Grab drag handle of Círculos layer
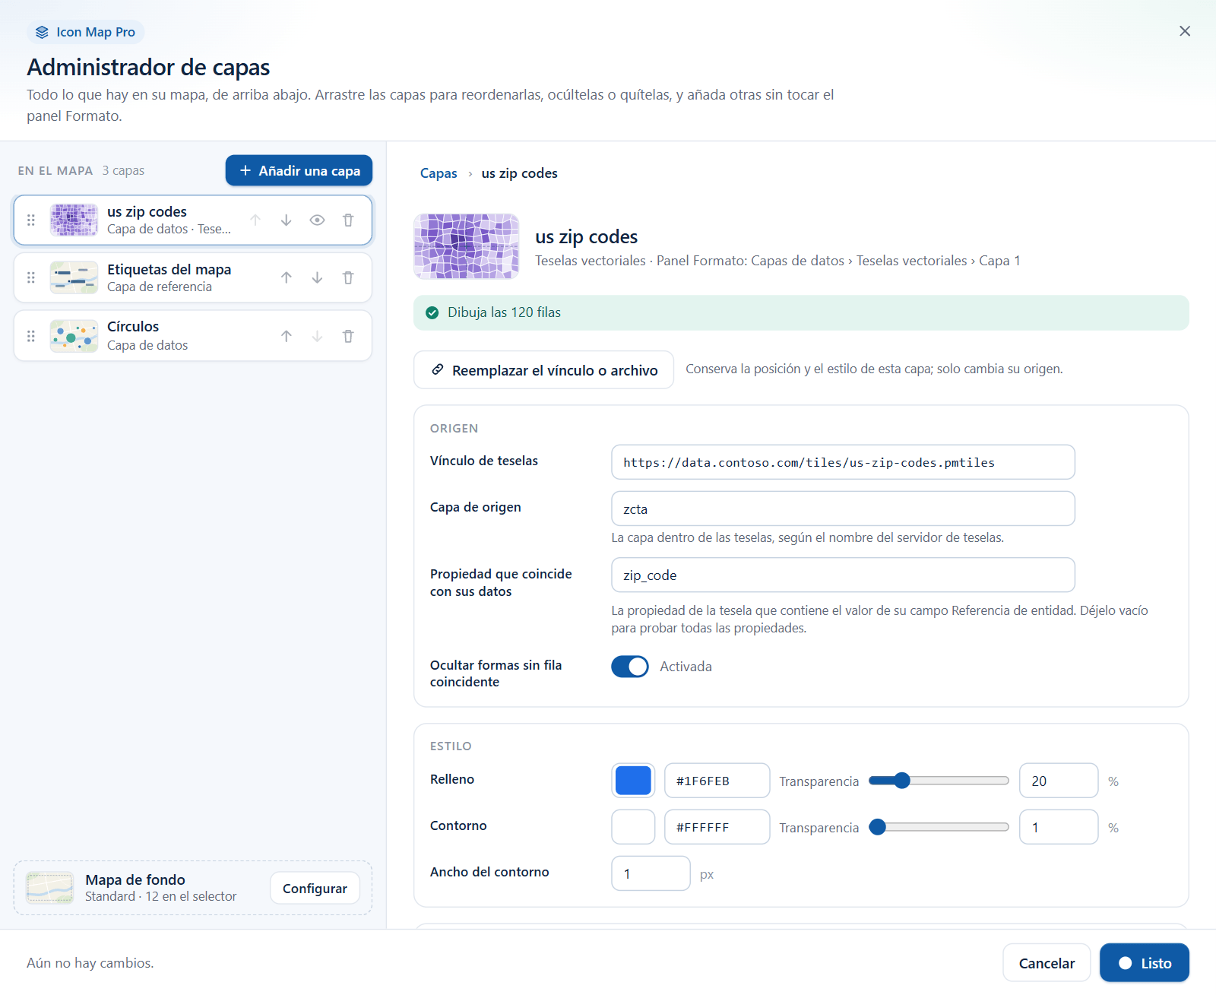Image resolution: width=1216 pixels, height=995 pixels. [x=31, y=336]
